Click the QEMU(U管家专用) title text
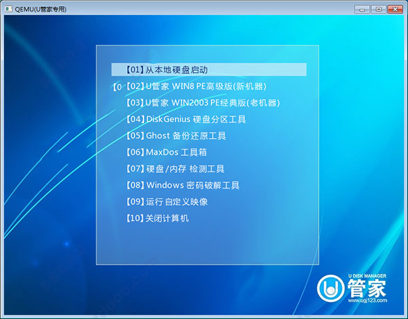The image size is (408, 319). click(x=41, y=10)
